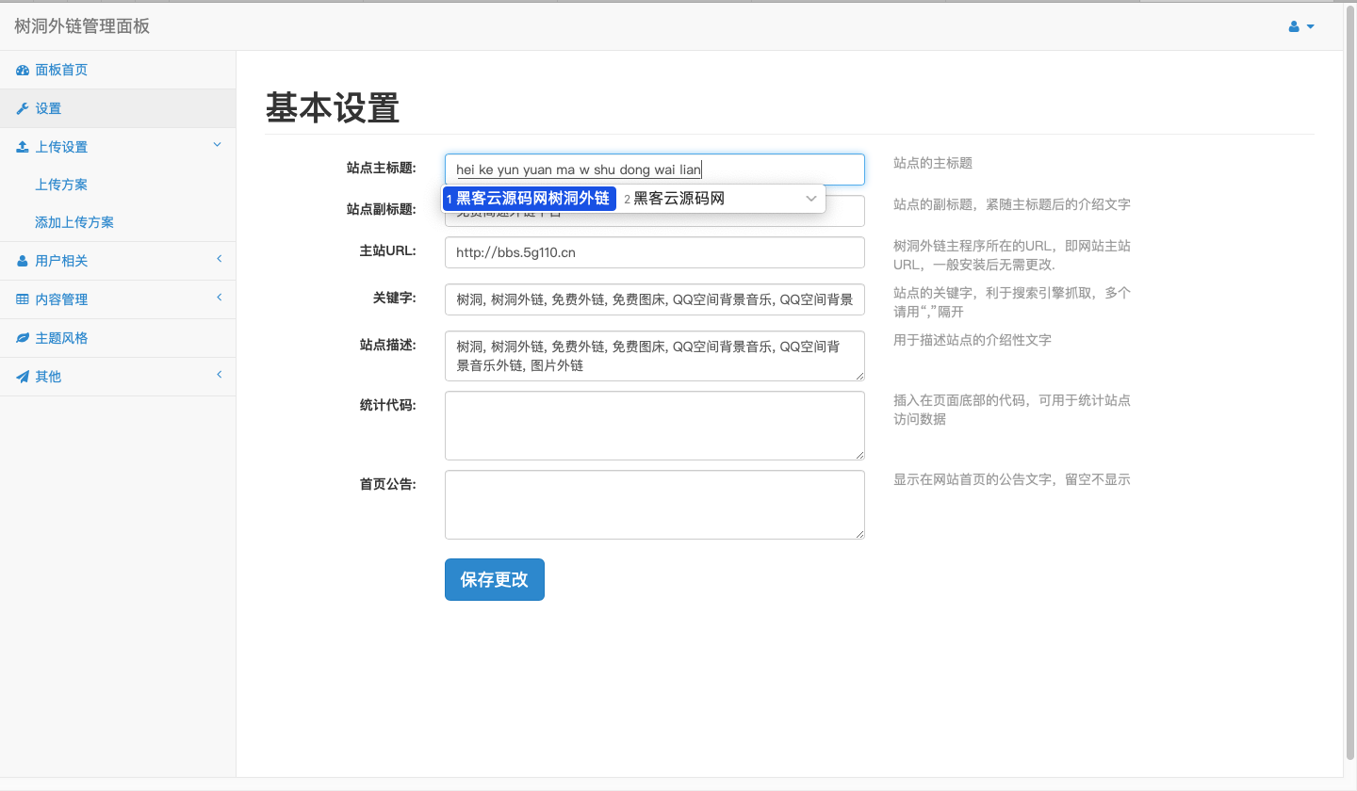Screen dimensions: 1357x791
Task: Click the table icon beside 内容管理
Action: coord(23,299)
